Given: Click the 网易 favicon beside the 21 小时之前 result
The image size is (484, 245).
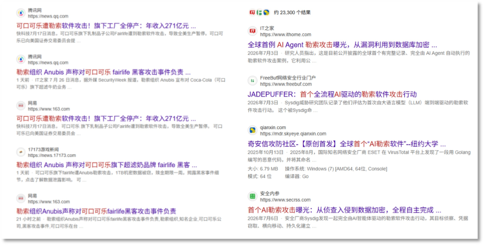Looking at the screenshot, I should [x=21, y=199].
